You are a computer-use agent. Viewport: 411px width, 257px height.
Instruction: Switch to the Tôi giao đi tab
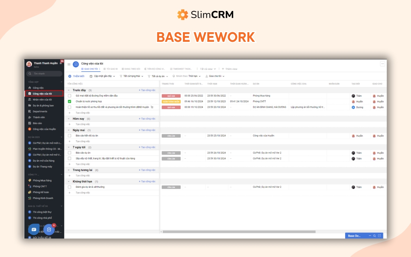click(111, 69)
